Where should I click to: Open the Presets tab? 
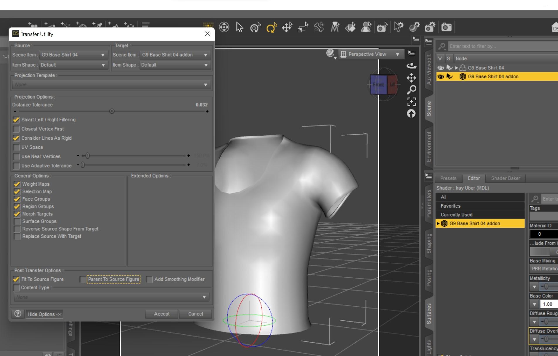tap(448, 178)
